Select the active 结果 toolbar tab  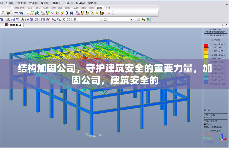(100, 8)
